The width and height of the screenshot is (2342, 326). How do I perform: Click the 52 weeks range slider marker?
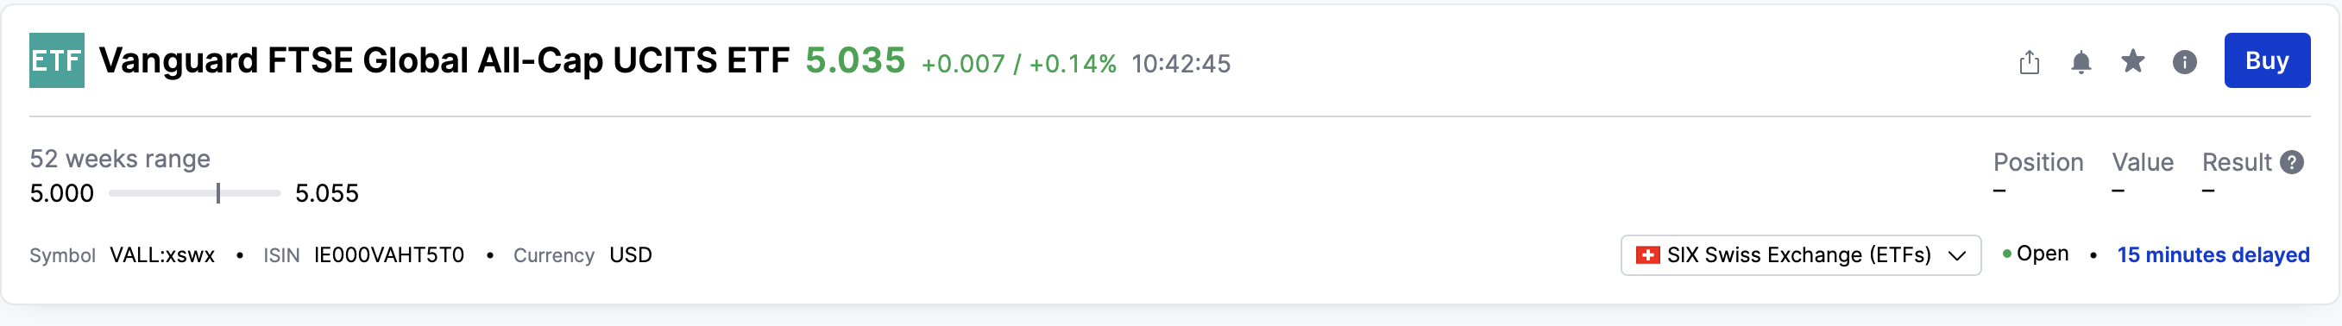click(218, 192)
